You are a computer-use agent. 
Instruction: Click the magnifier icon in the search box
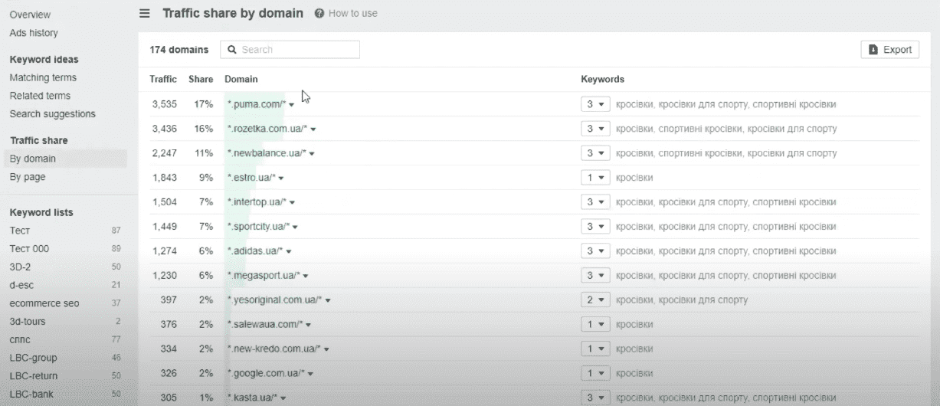coord(232,50)
